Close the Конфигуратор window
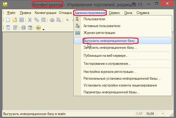The width and height of the screenshot is (176, 118). pos(167,4)
